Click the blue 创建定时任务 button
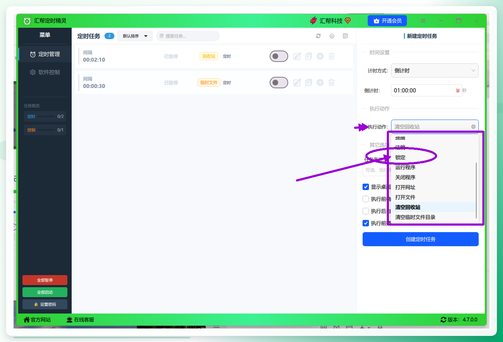The width and height of the screenshot is (503, 342). coord(421,239)
